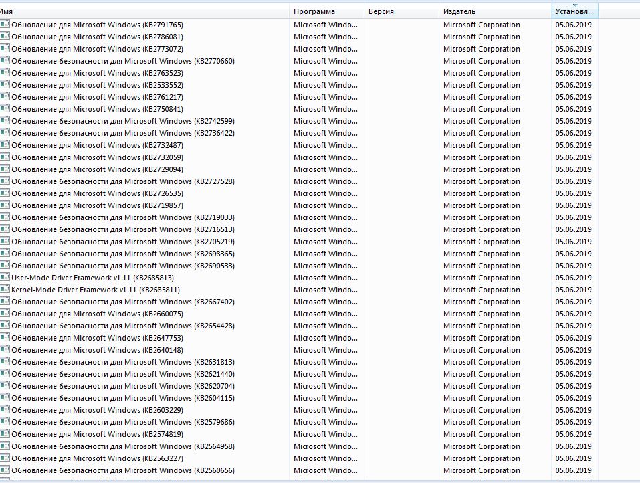Click install date 05.06.2019 in KB2786081 row

point(573,37)
